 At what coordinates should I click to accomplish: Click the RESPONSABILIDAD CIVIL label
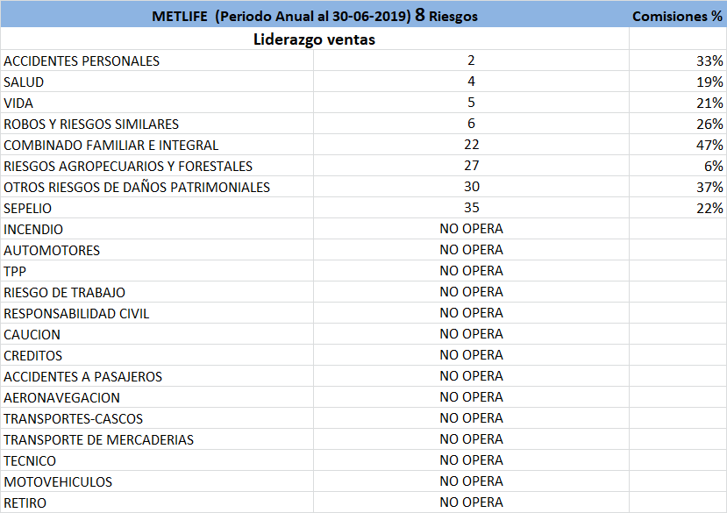point(76,314)
